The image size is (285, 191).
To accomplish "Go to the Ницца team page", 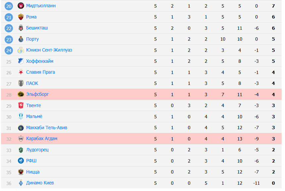I will tap(33, 172).
